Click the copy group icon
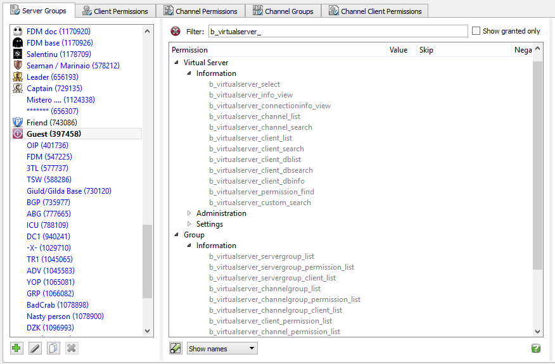 click(53, 348)
